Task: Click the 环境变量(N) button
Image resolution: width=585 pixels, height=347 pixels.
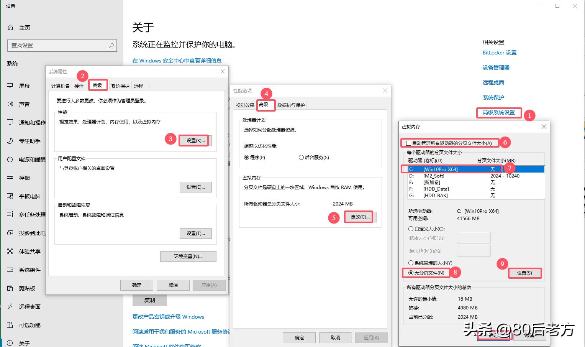Action: [188, 256]
